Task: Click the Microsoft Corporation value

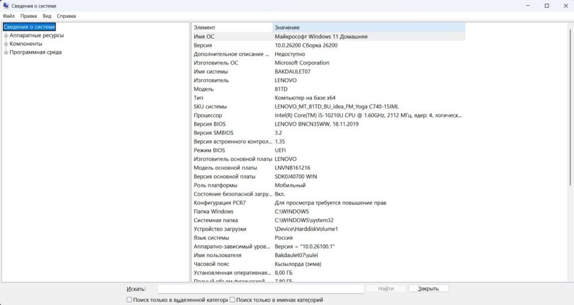Action: click(302, 63)
